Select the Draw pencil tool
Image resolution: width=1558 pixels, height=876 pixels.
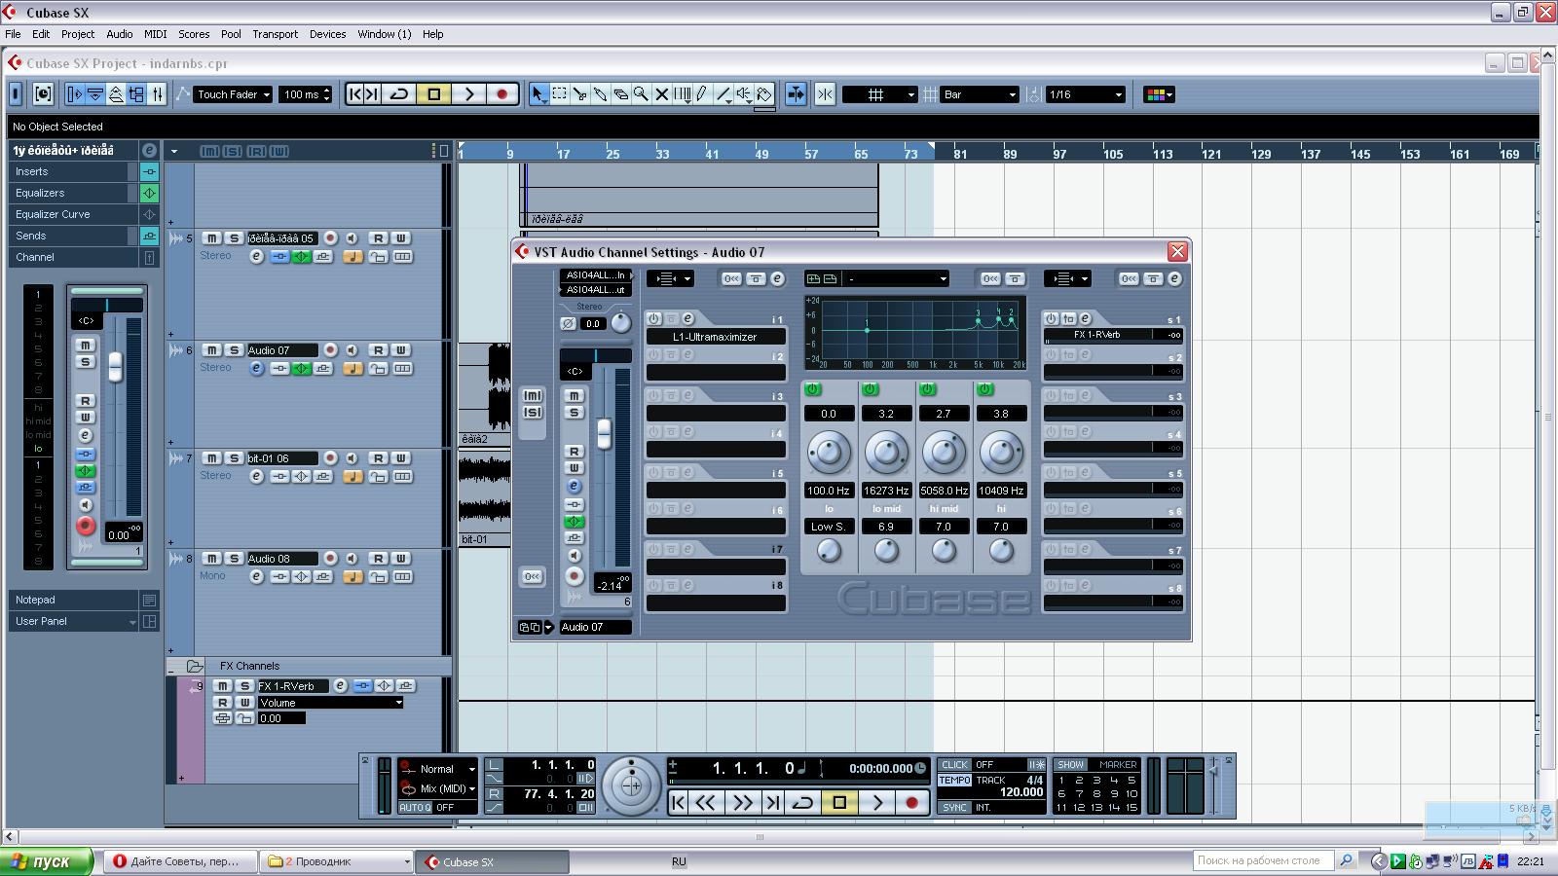point(701,94)
